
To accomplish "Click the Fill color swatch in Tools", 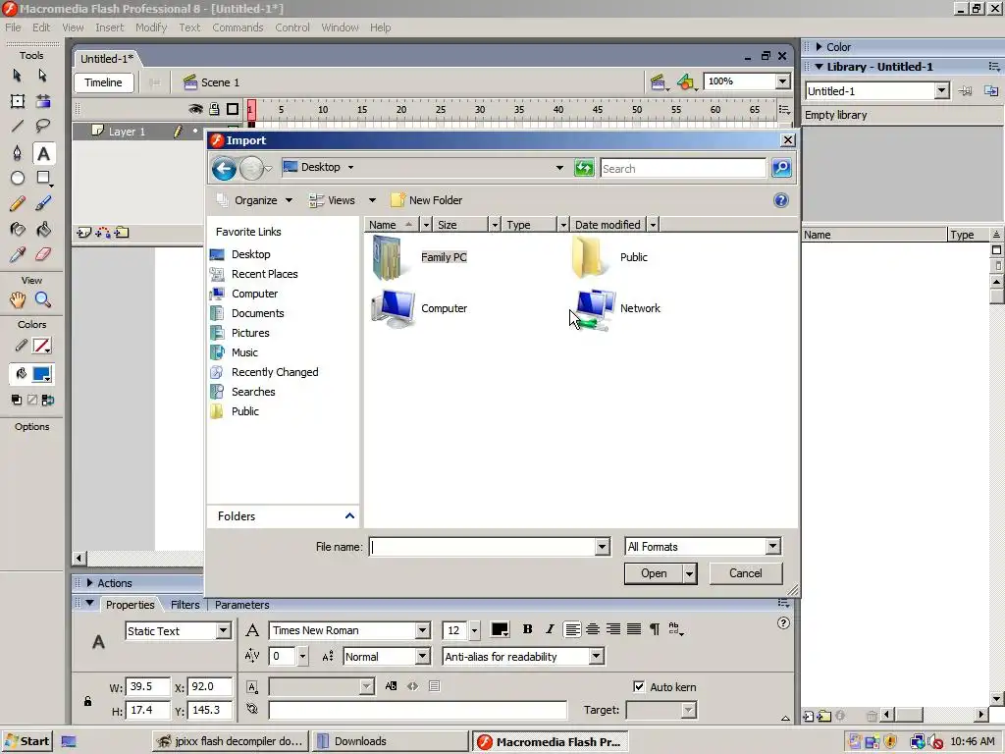I will [42, 374].
